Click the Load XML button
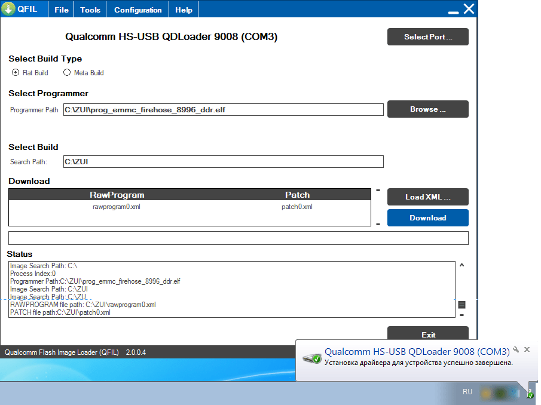541x405 pixels. 428,197
